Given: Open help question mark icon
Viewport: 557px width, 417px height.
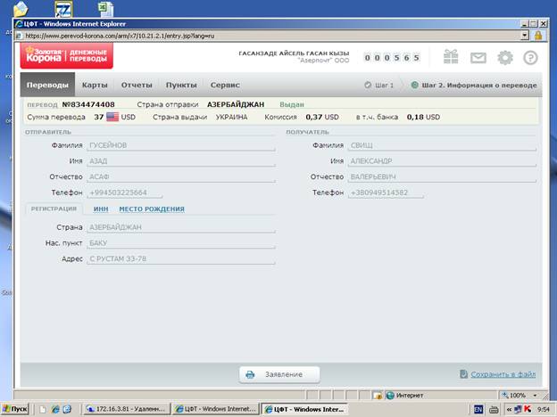Looking at the screenshot, I should pos(530,57).
